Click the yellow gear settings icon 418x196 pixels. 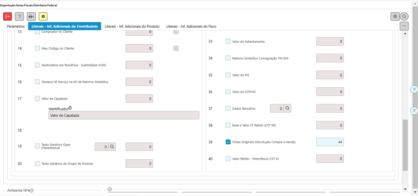pos(43,16)
